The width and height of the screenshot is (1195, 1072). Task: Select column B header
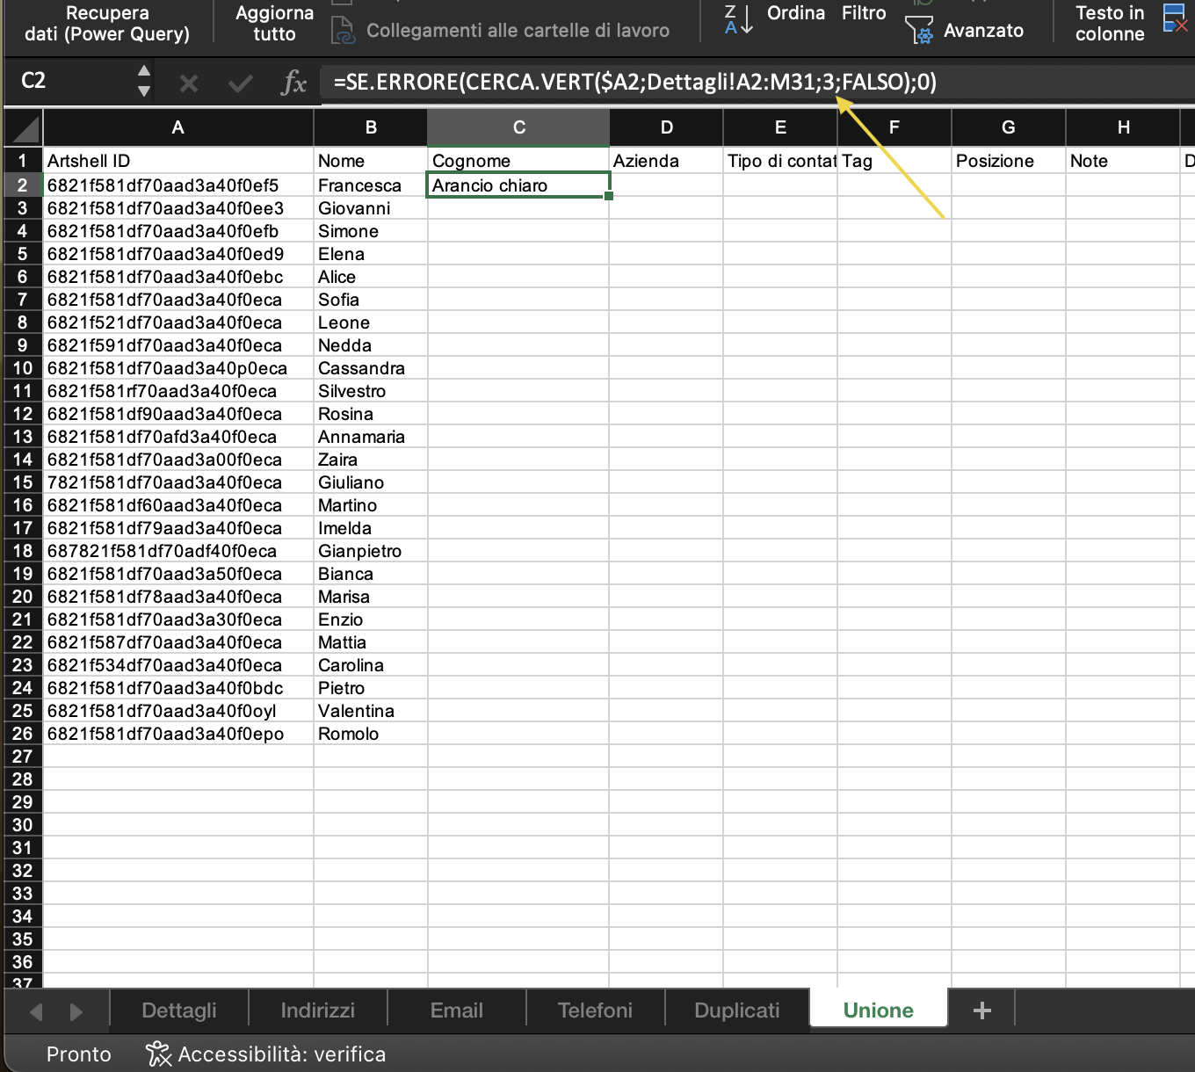tap(371, 128)
